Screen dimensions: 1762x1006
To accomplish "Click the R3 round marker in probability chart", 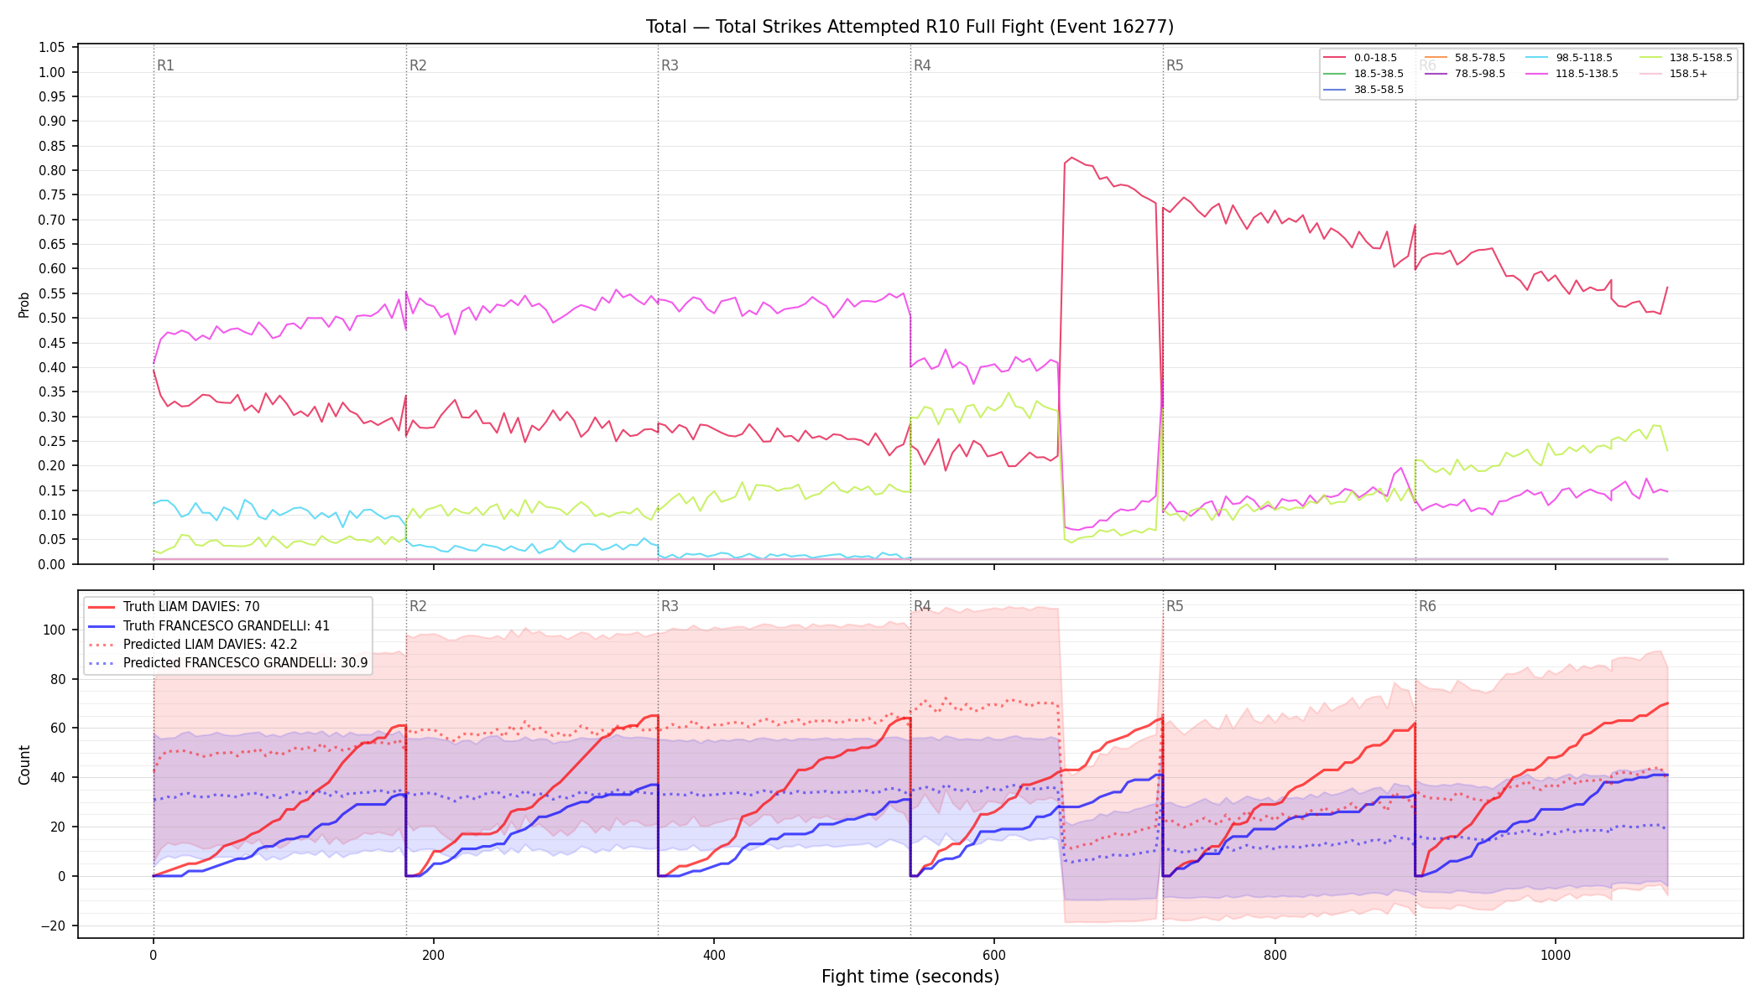I will point(670,65).
